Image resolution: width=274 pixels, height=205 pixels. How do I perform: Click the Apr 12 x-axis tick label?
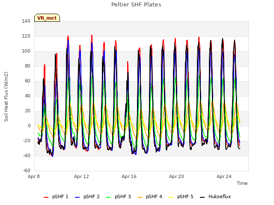click(x=81, y=176)
